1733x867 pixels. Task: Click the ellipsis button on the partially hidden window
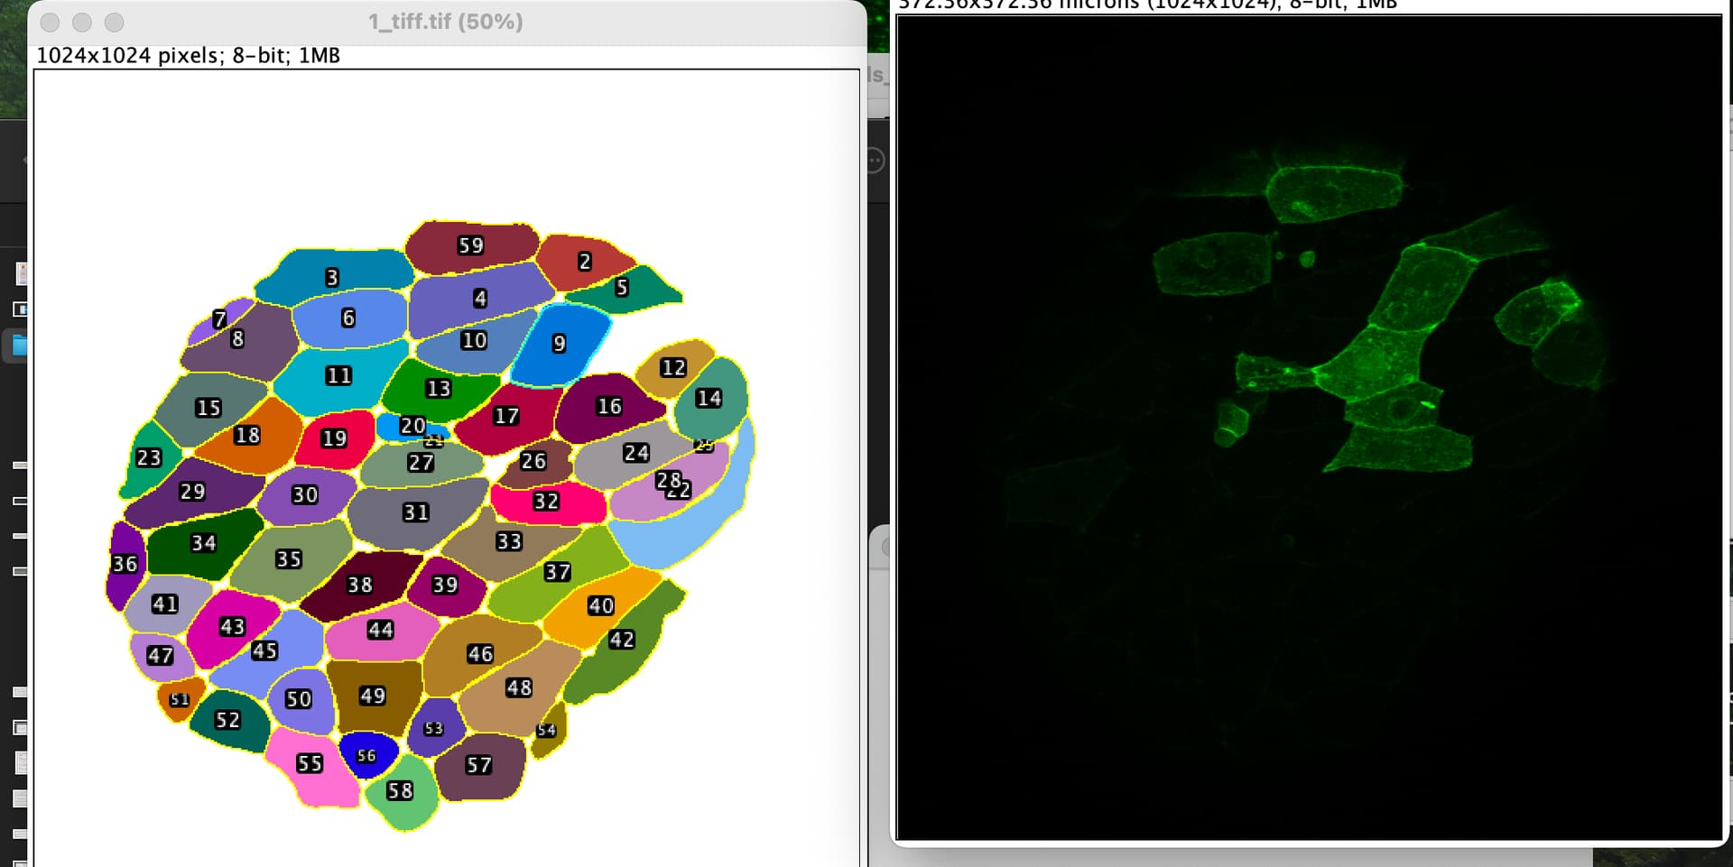pos(874,159)
